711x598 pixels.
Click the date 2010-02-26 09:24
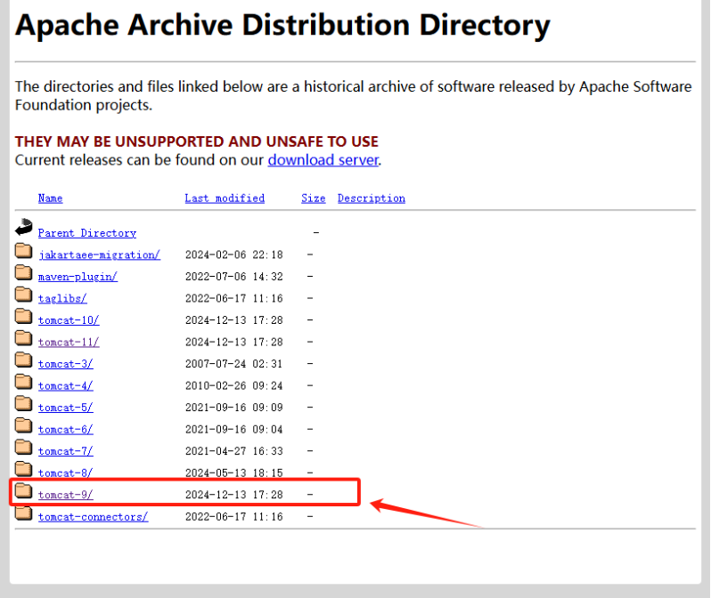(234, 386)
